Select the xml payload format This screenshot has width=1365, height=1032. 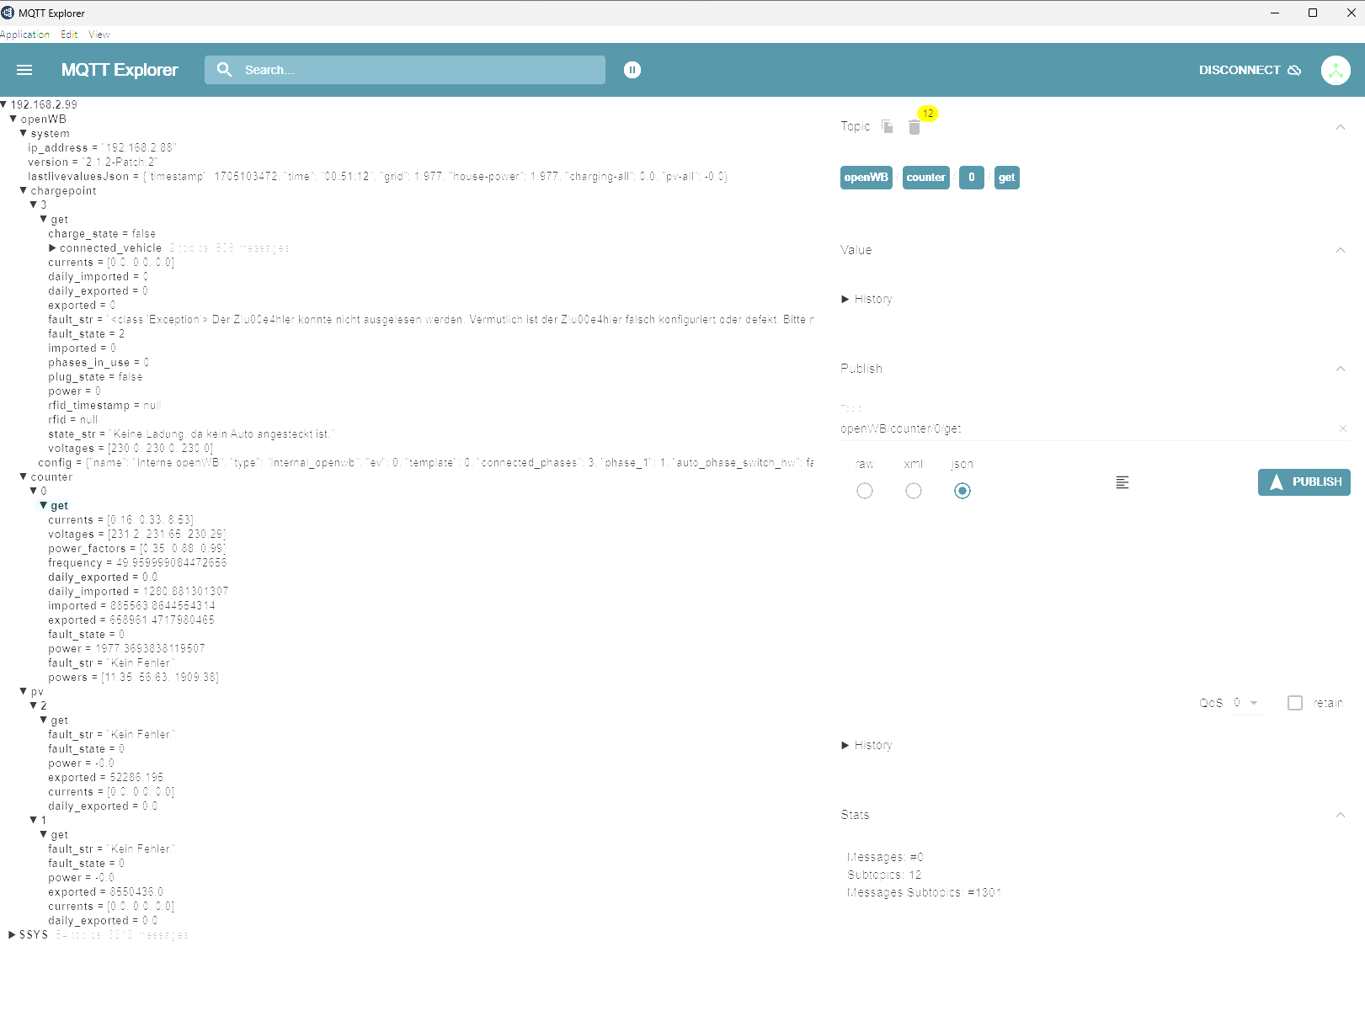click(914, 491)
